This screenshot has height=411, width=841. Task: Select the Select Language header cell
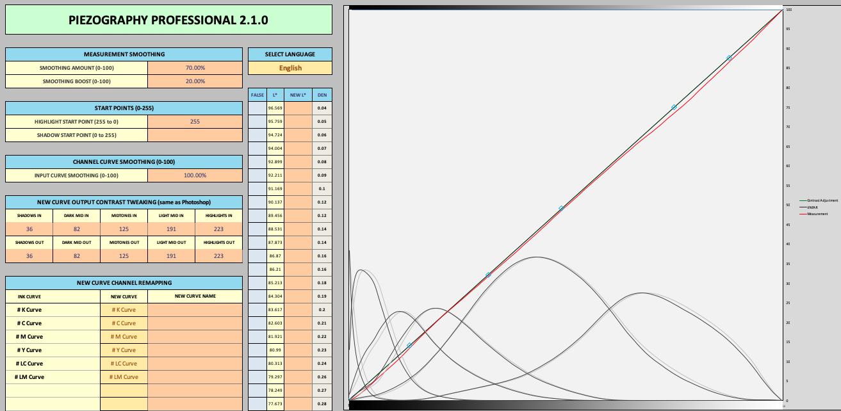point(290,54)
